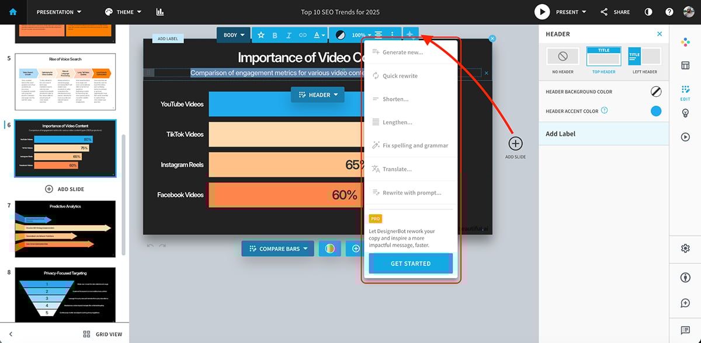
Task: Open the BODY text style dropdown
Action: [x=233, y=34]
